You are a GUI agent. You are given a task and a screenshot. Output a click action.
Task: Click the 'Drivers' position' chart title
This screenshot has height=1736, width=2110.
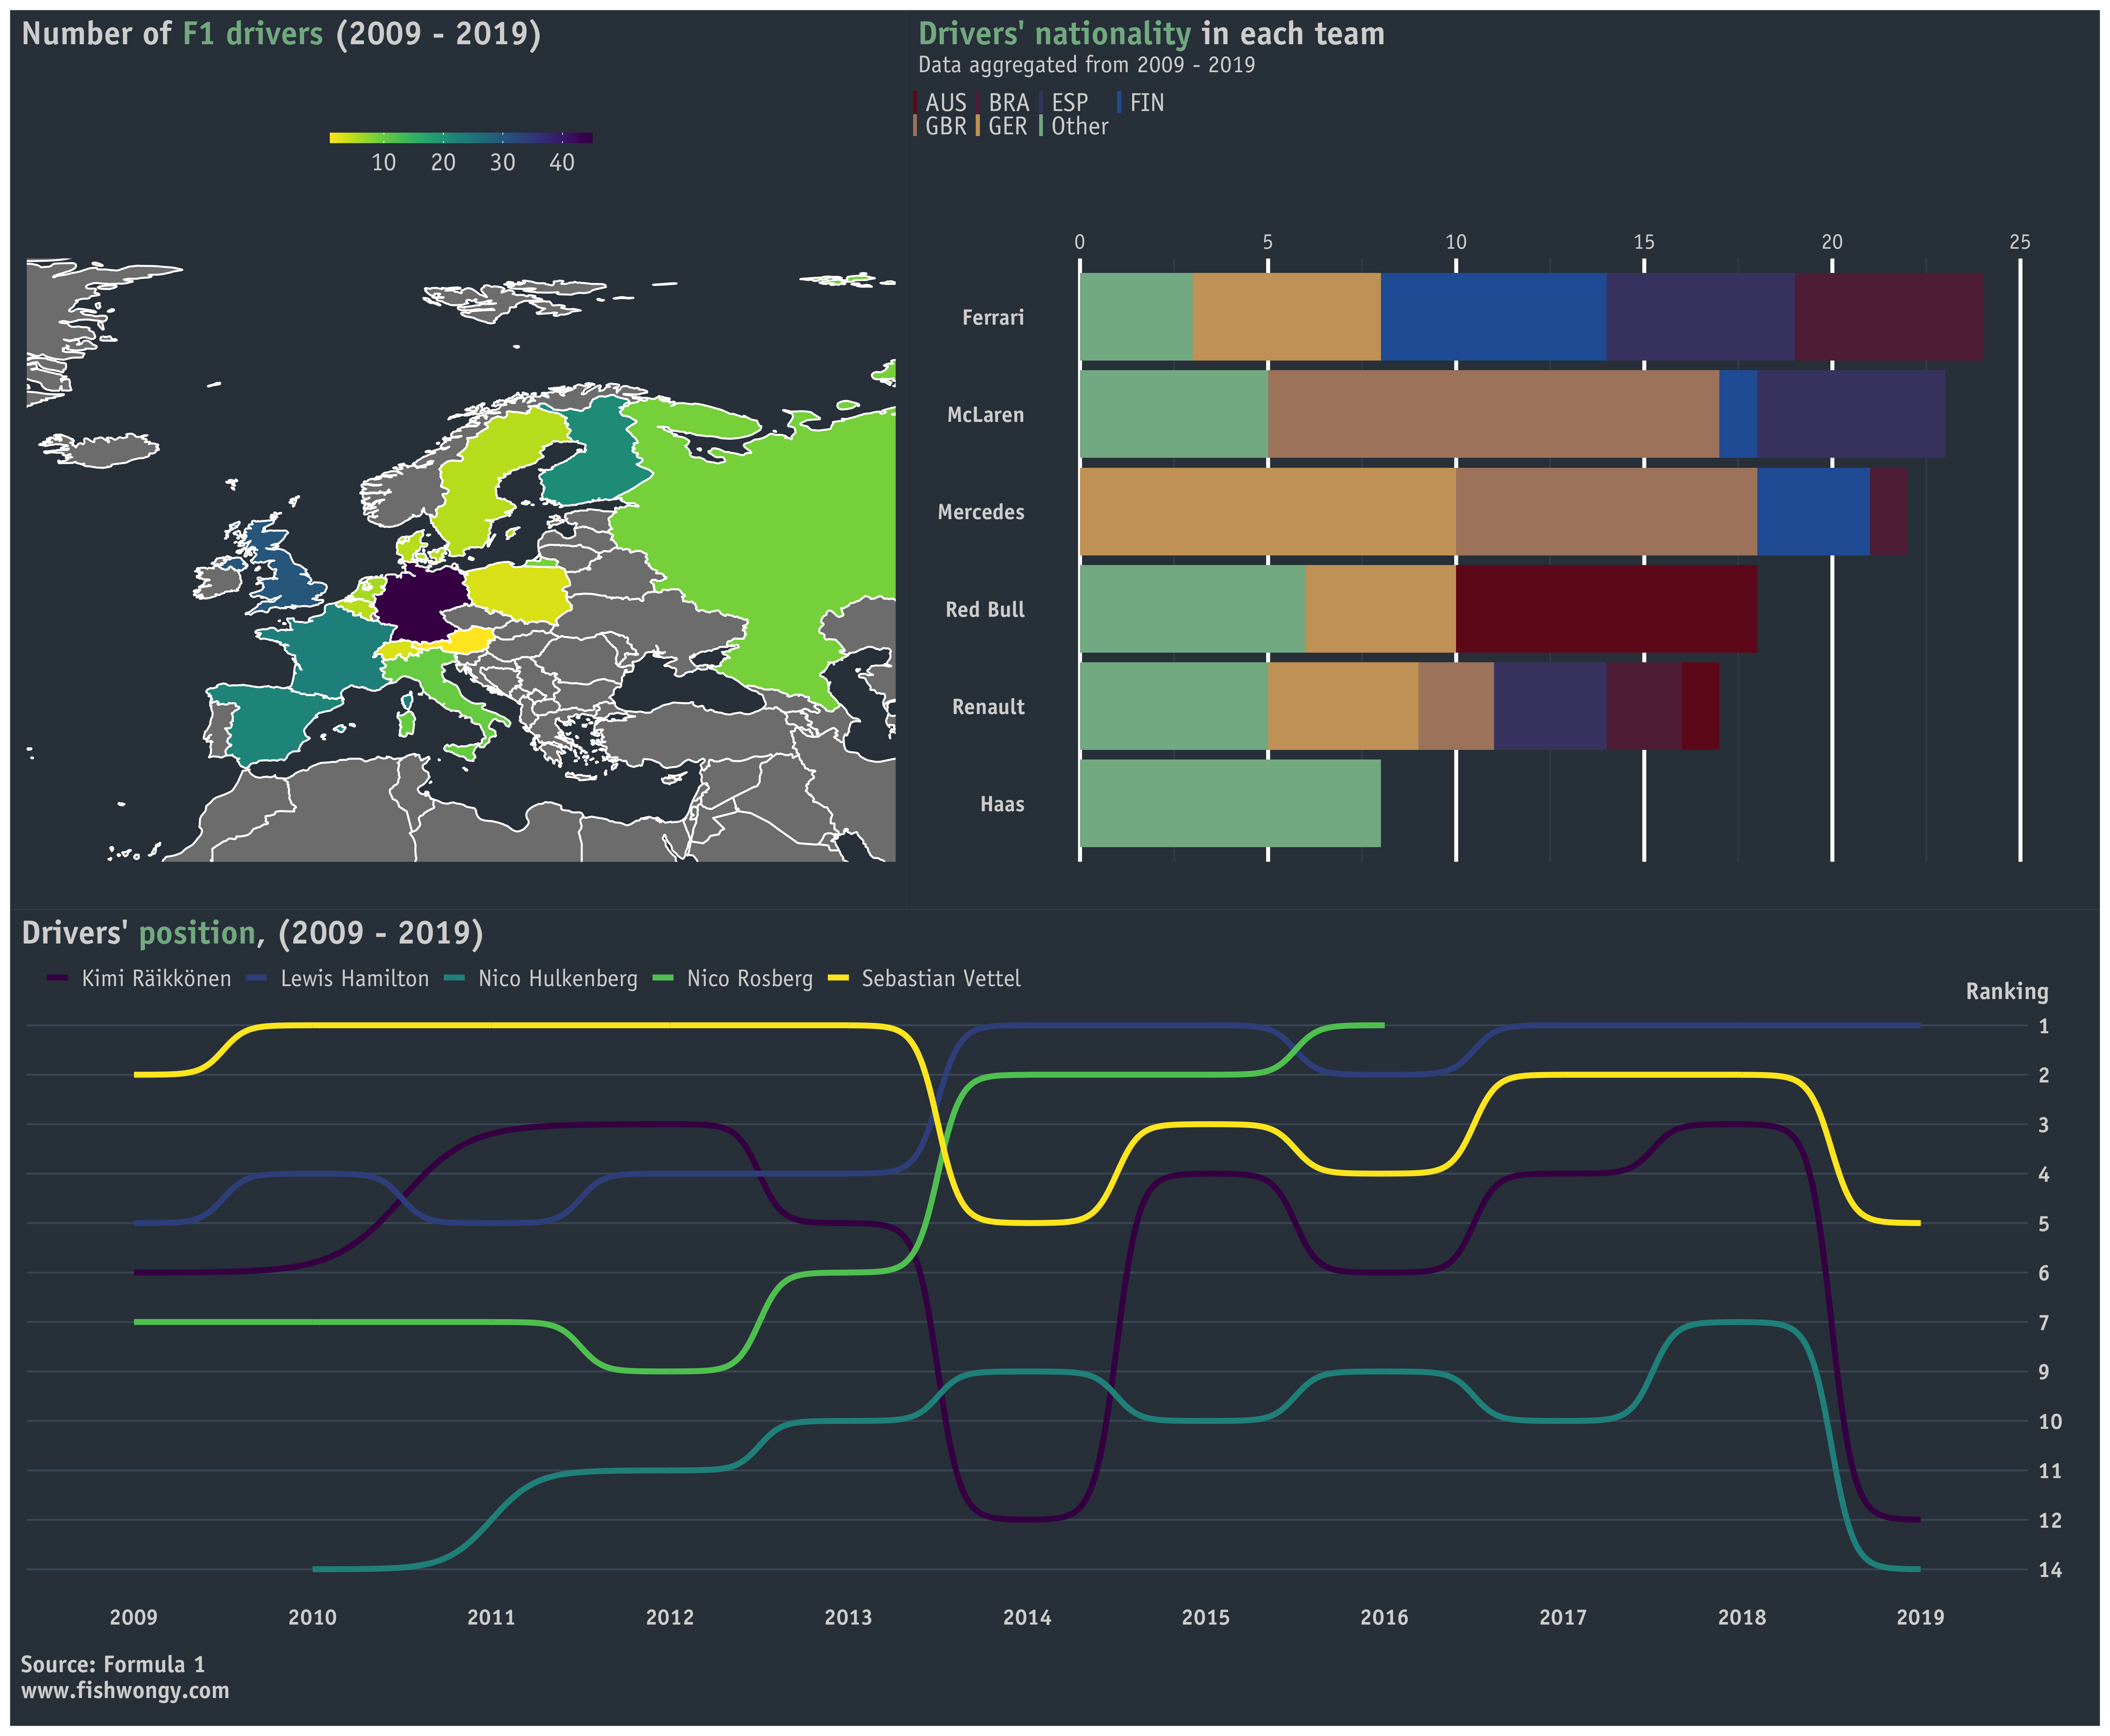click(252, 933)
